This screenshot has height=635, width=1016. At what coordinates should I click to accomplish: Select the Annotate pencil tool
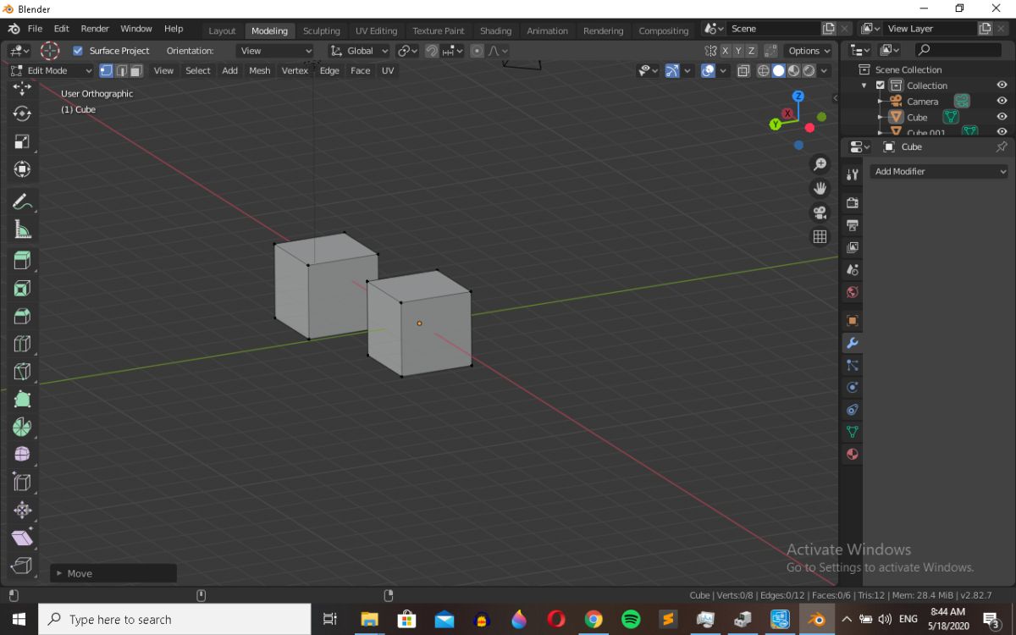click(23, 202)
